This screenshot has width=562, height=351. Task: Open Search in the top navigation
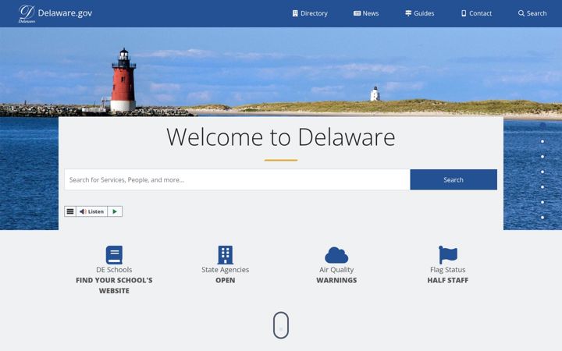click(x=532, y=13)
